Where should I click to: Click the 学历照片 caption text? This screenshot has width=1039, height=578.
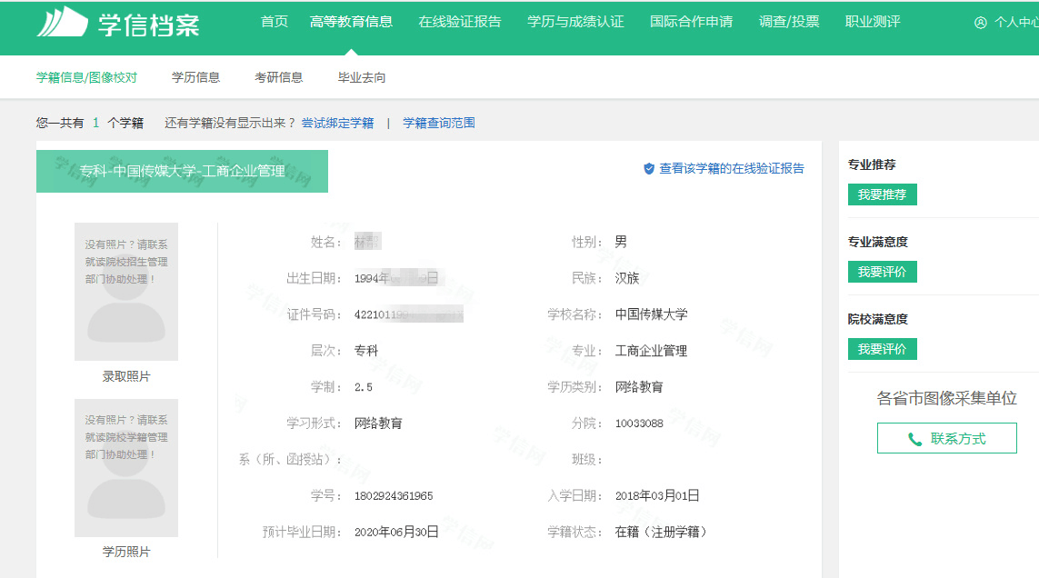point(126,553)
